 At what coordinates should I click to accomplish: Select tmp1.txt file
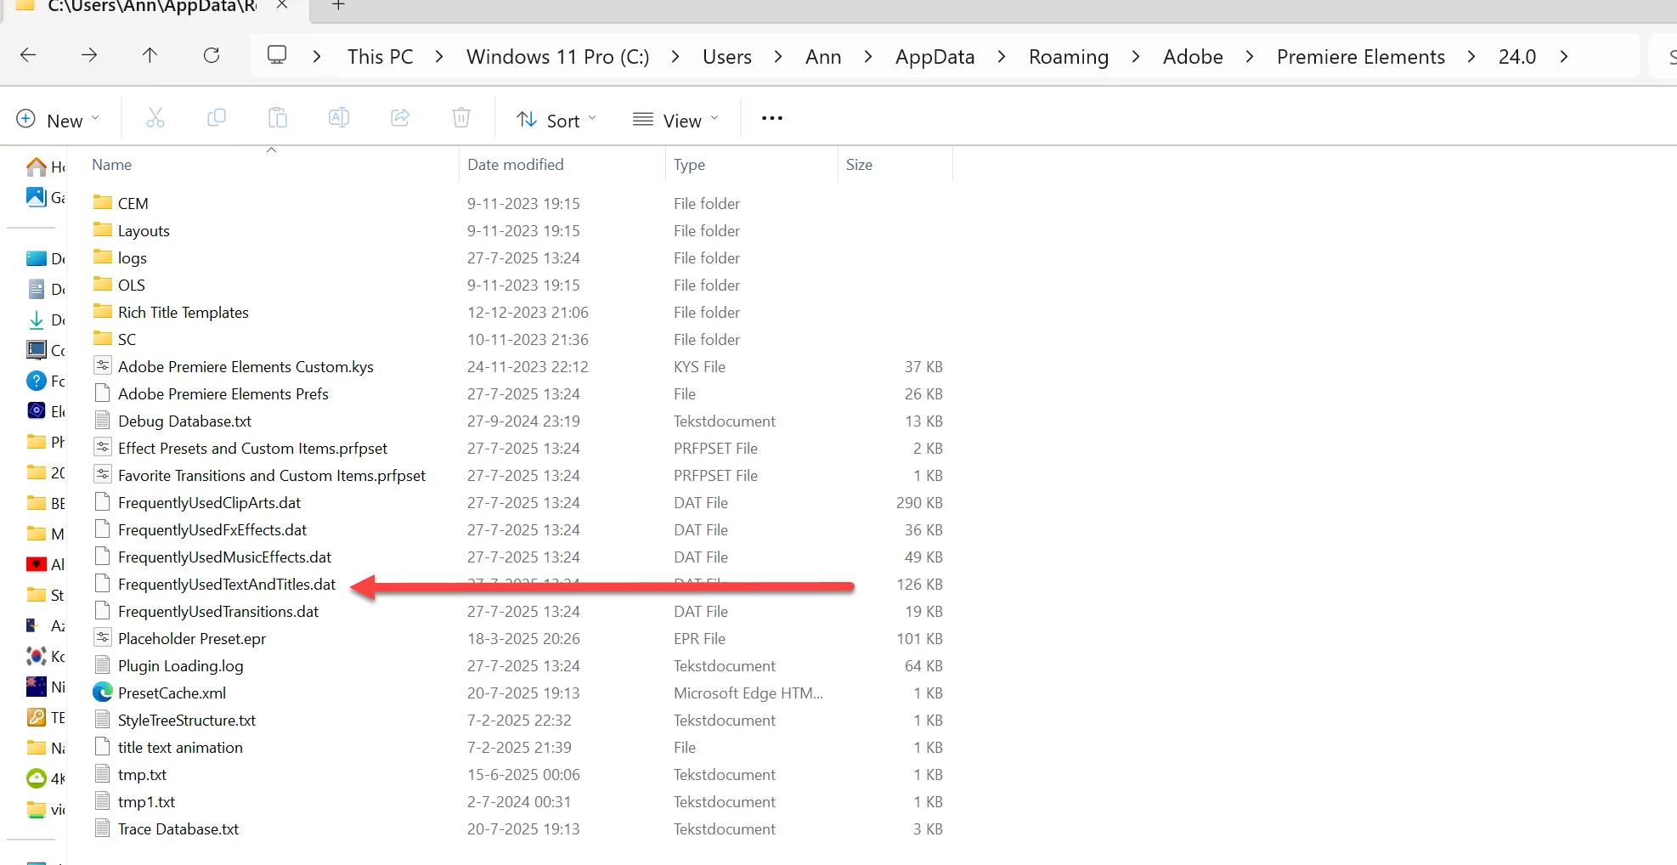(x=146, y=801)
